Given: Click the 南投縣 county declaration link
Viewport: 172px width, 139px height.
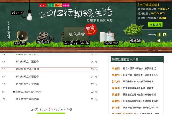Looking at the screenshot, I should (x=116, y=69).
